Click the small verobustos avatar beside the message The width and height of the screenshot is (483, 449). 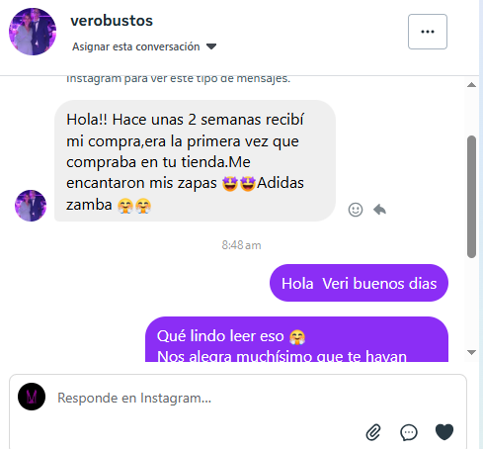pos(31,206)
